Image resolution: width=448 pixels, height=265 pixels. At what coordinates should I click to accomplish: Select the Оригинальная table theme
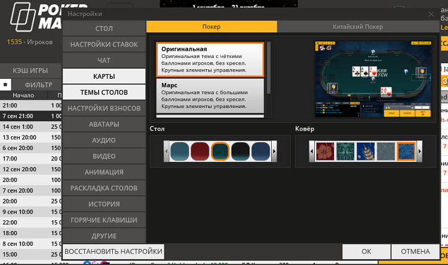point(209,59)
